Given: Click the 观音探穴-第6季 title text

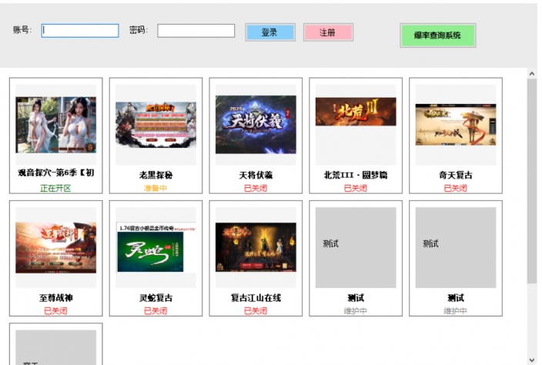Looking at the screenshot, I should pyautogui.click(x=56, y=172).
